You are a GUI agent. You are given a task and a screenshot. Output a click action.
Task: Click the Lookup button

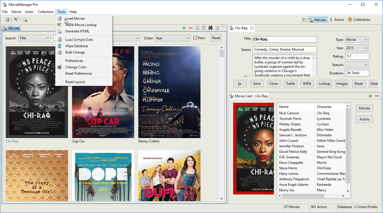click(325, 84)
